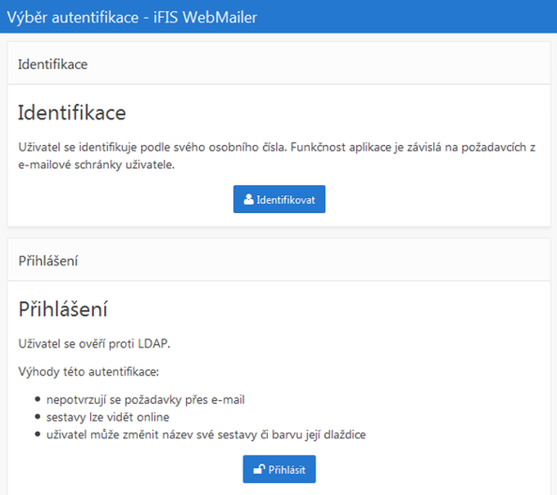The image size is (557, 495).
Task: Click the 'Uživatel se identifikuje' description paragraph
Action: point(277,156)
